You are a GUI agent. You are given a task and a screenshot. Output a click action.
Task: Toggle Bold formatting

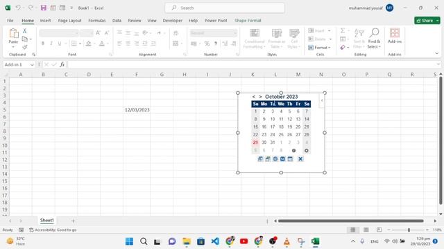click(43, 44)
